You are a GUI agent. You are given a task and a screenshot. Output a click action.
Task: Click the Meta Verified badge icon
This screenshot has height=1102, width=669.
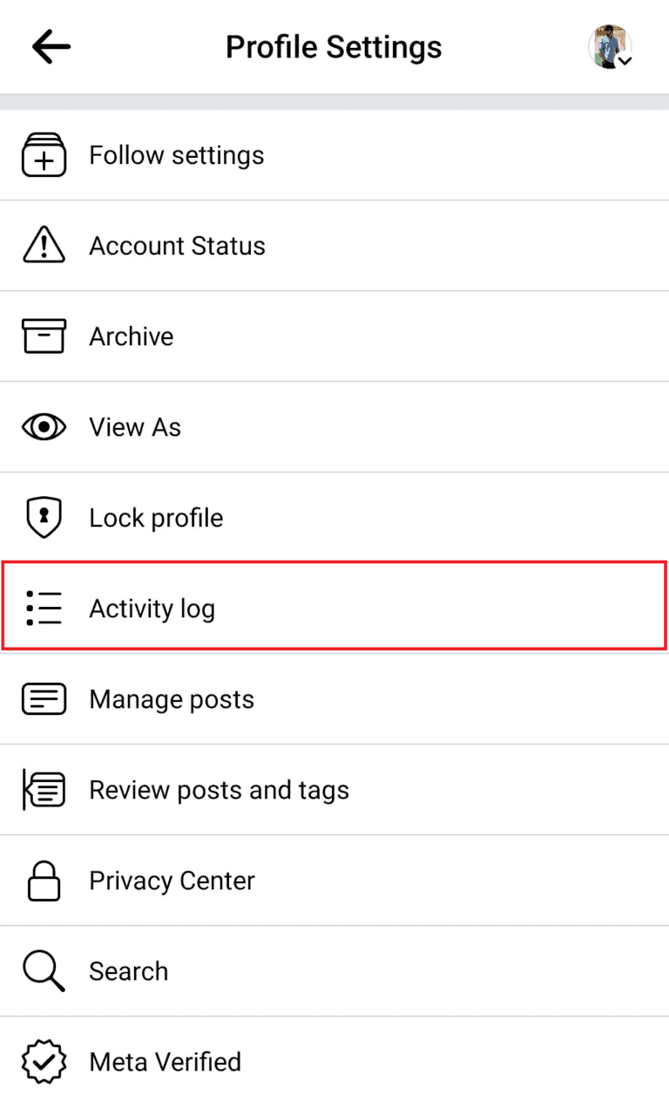pyautogui.click(x=44, y=1062)
